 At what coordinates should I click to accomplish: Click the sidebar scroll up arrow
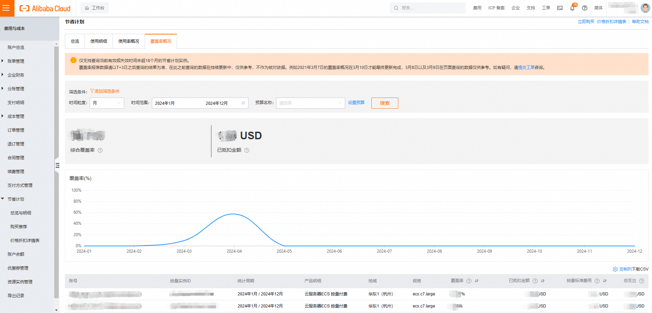click(x=57, y=44)
